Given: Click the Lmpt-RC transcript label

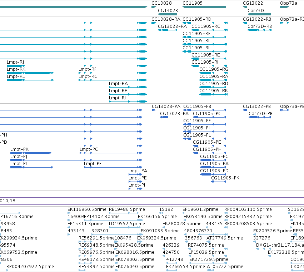Looking at the screenshot, I should pyautogui.click(x=88, y=76).
